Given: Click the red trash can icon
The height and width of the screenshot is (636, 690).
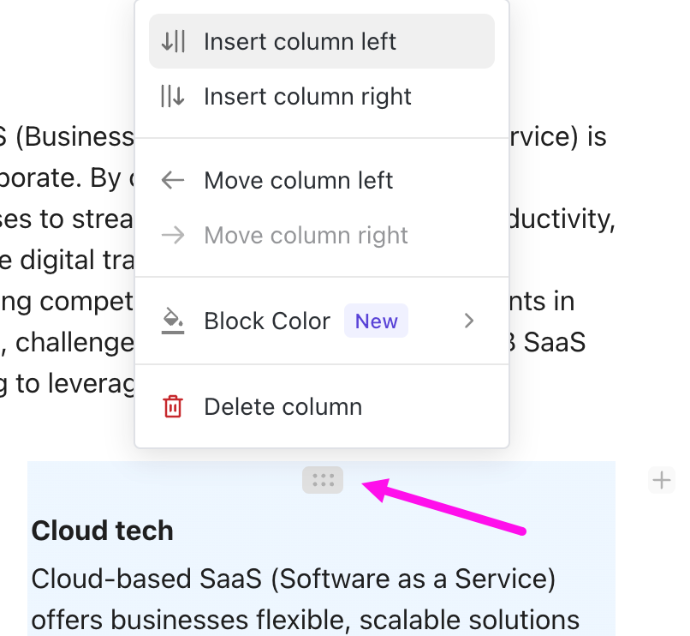Looking at the screenshot, I should 173,406.
